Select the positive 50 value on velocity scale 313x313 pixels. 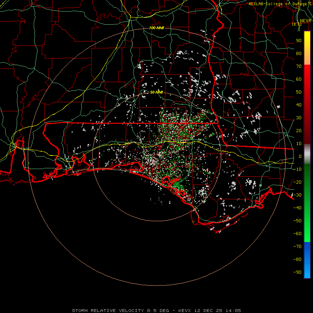(x=299, y=92)
